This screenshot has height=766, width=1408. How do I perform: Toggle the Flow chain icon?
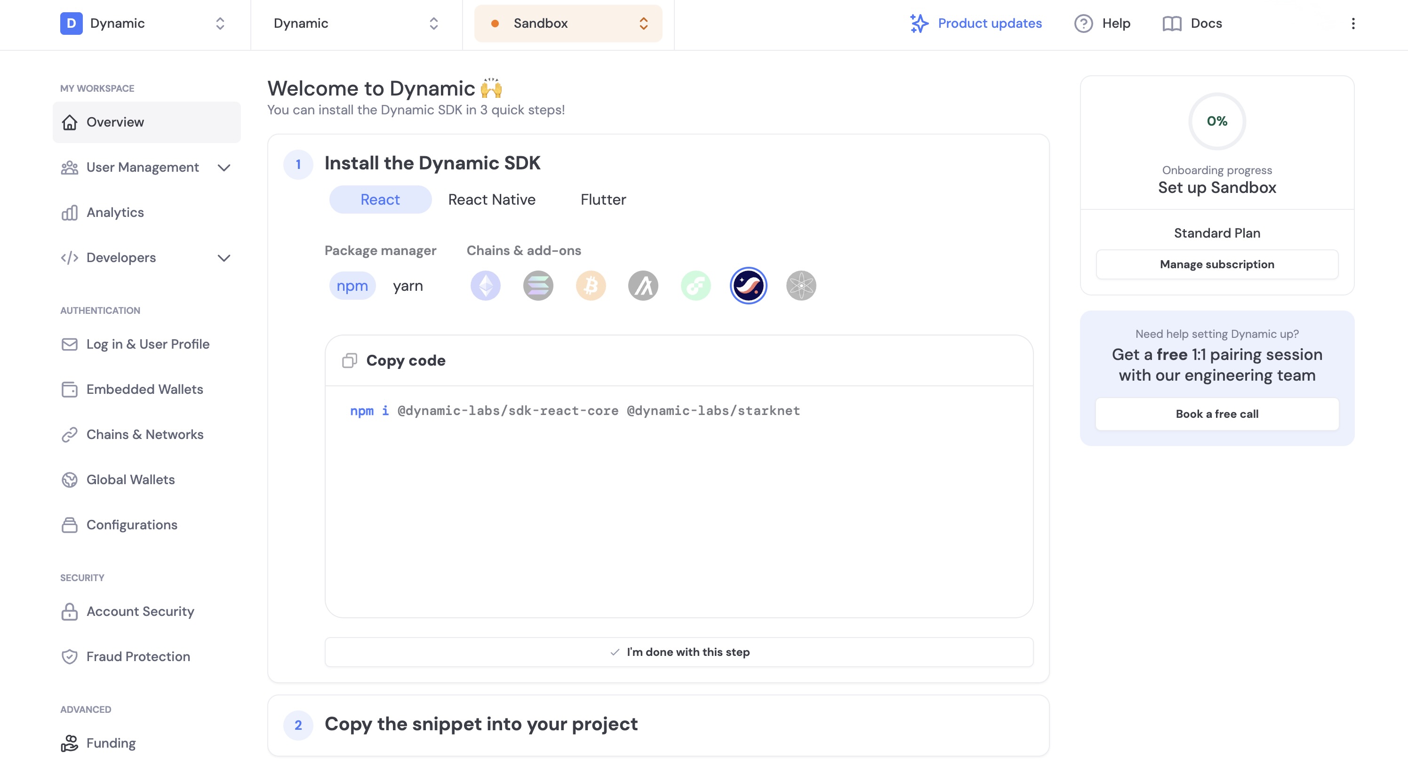pyautogui.click(x=696, y=285)
